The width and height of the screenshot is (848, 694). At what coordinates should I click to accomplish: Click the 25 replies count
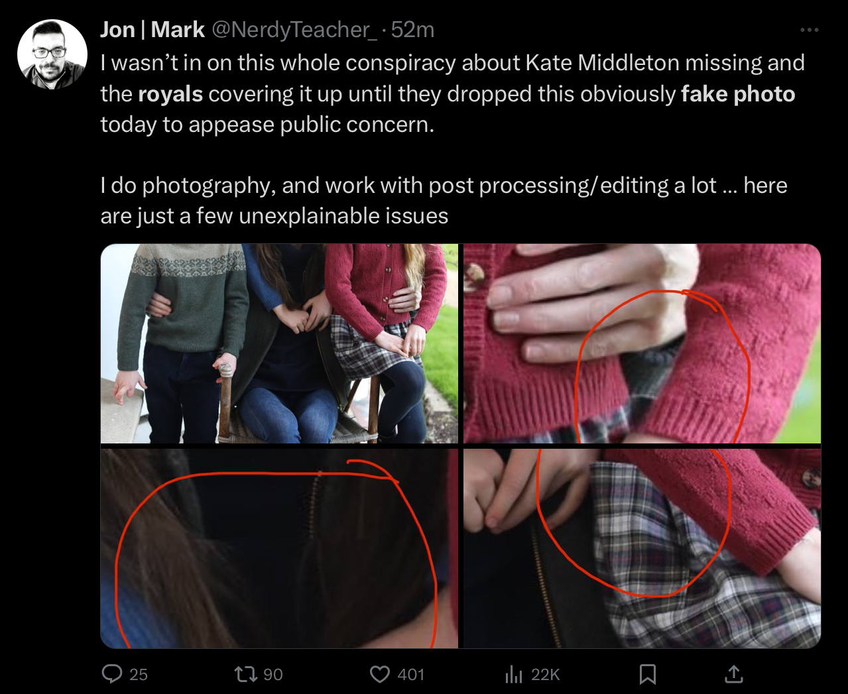point(139,675)
